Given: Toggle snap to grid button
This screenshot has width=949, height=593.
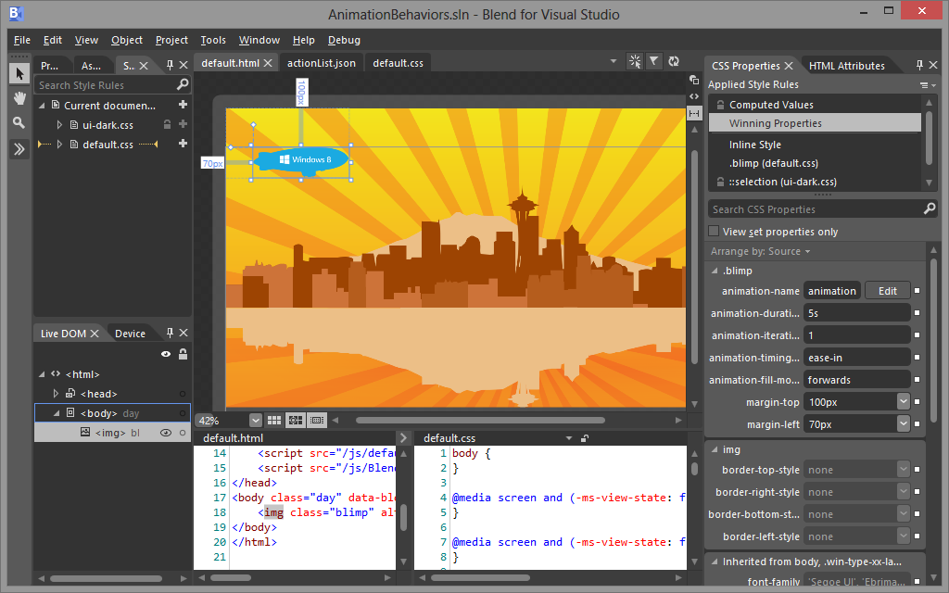Looking at the screenshot, I should tap(296, 420).
